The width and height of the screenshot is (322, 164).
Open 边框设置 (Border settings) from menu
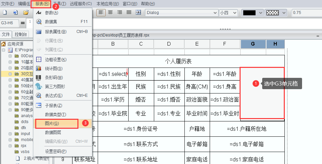55,60
